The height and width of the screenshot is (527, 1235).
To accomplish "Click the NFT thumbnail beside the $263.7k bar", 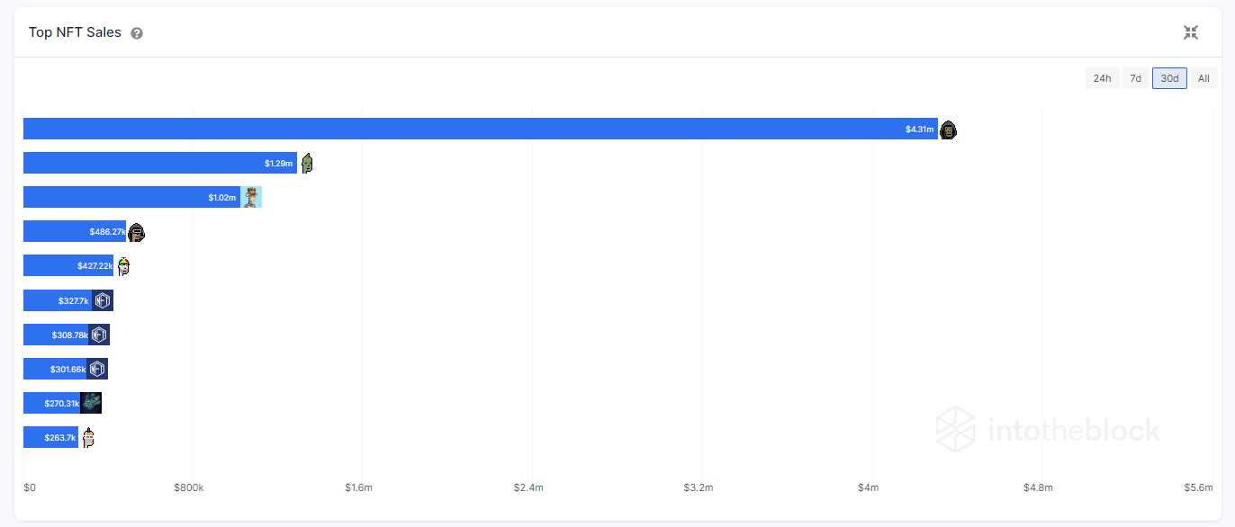I will coord(88,438).
